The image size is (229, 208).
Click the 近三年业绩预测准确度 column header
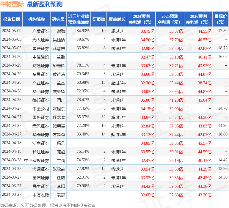tap(79, 19)
